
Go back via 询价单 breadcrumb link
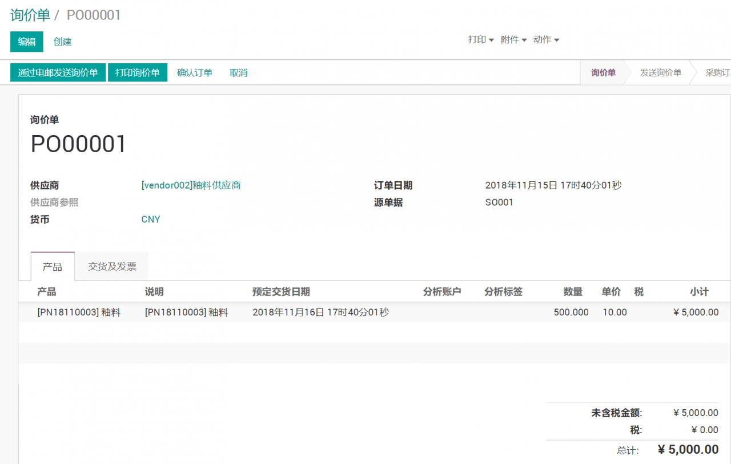click(30, 15)
